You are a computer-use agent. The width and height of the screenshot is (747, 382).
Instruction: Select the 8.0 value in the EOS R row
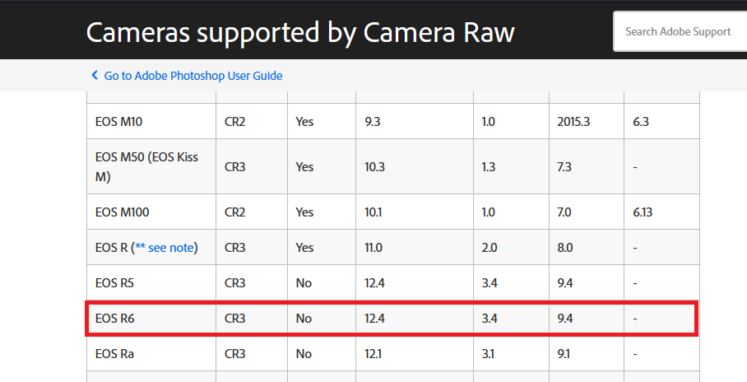565,248
